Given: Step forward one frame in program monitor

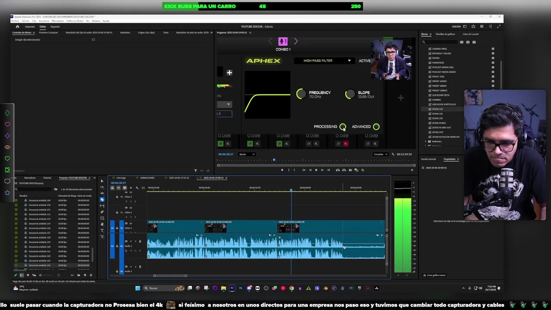Looking at the screenshot, I should click(322, 170).
